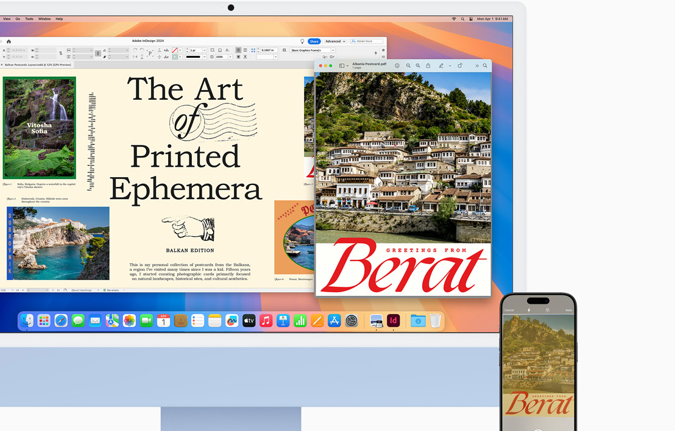Tap Auto on the iPhone camera screen
Screen dimensions: 675x431
click(568, 310)
